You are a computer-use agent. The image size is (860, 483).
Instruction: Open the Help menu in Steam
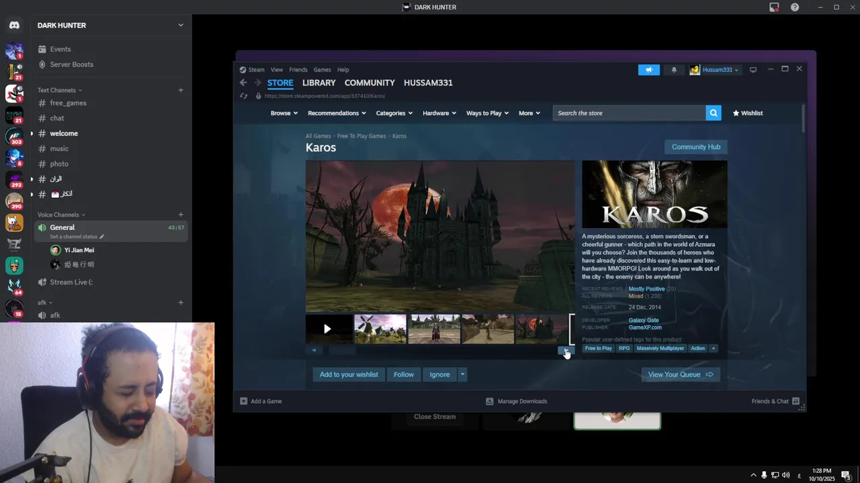[x=343, y=70]
